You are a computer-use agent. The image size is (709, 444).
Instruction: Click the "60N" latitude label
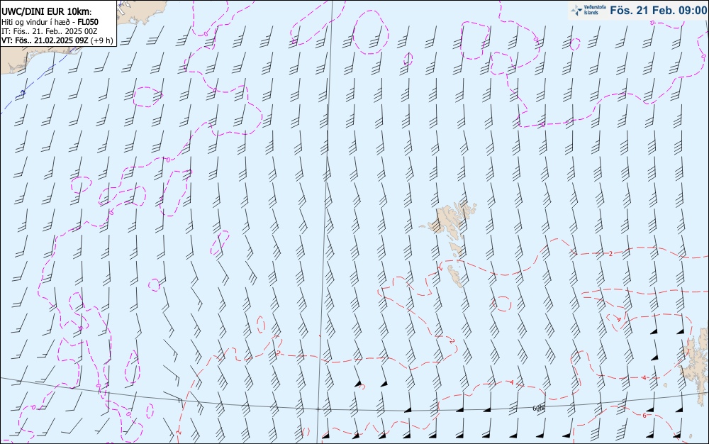[539, 409]
